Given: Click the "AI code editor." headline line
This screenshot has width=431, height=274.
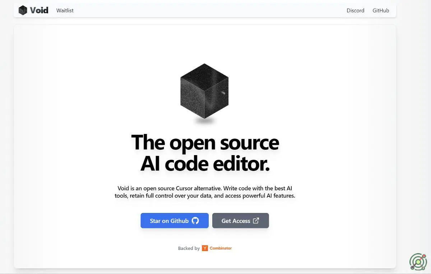Looking at the screenshot, I should coord(205,164).
